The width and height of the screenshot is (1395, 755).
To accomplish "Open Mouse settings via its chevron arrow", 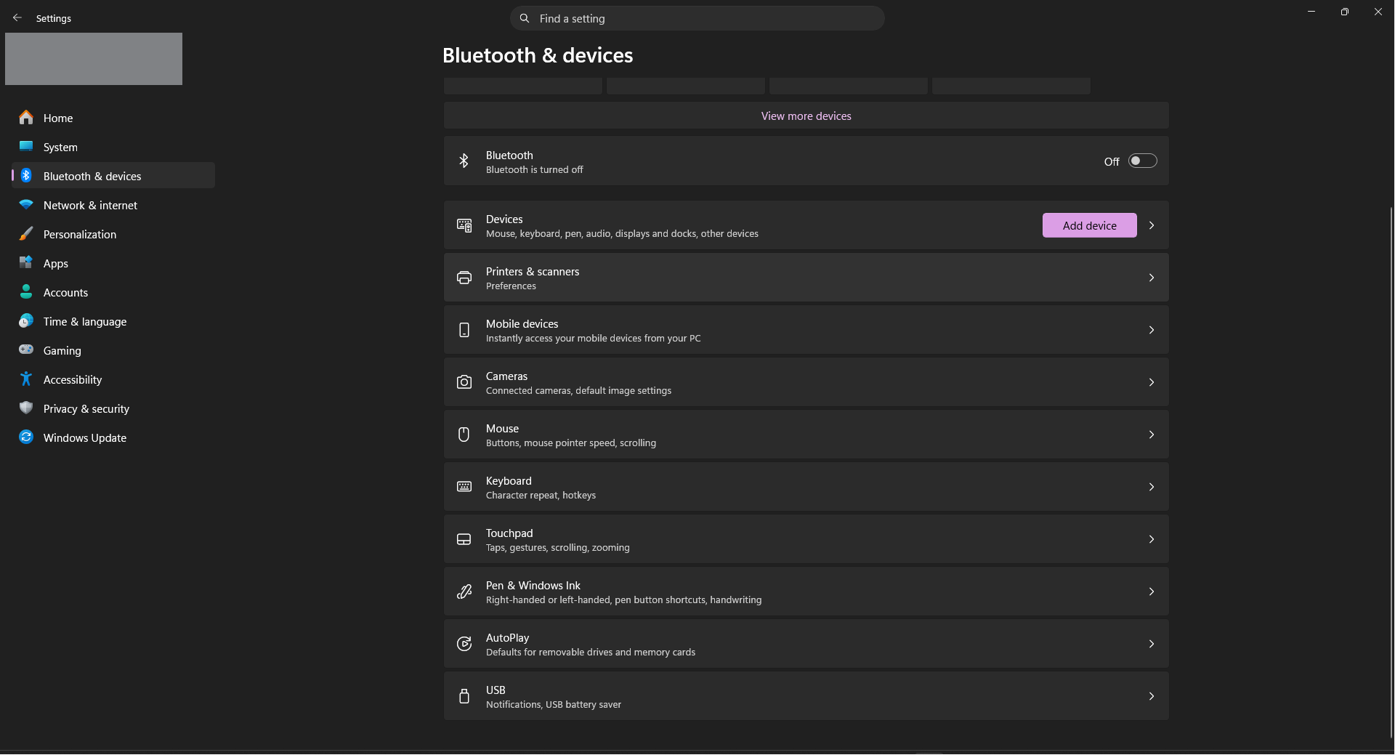I will [x=1152, y=435].
